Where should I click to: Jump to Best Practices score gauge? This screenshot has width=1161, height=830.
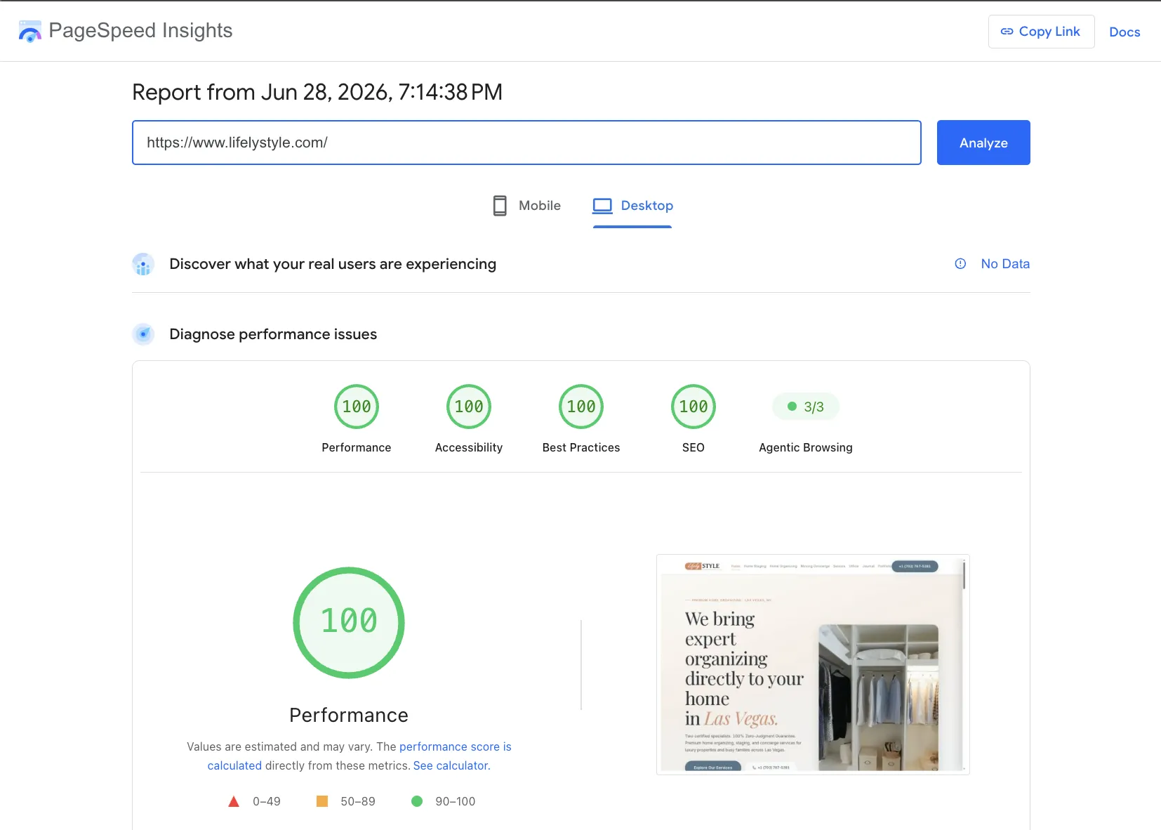[581, 407]
